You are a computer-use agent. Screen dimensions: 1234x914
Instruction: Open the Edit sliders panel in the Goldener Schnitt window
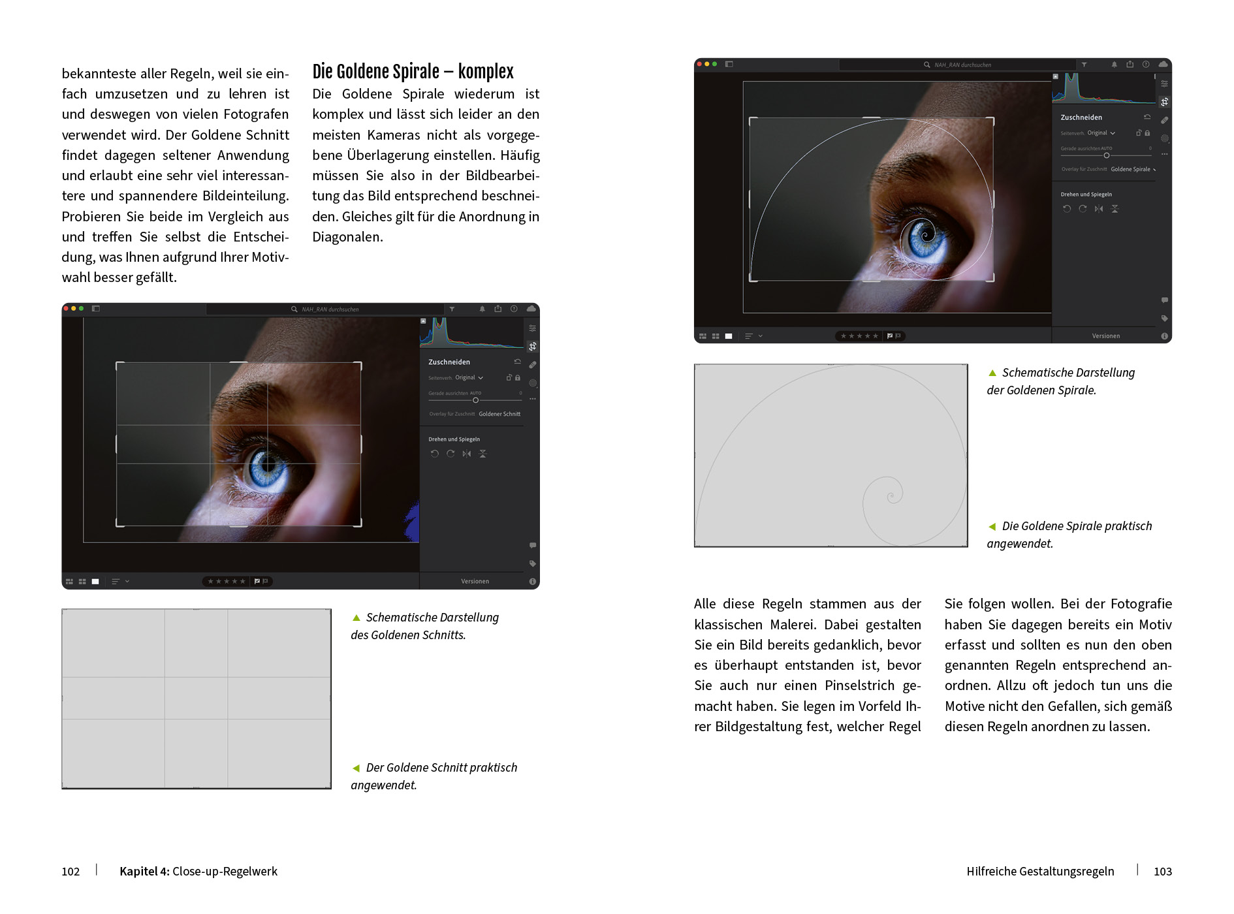[532, 328]
